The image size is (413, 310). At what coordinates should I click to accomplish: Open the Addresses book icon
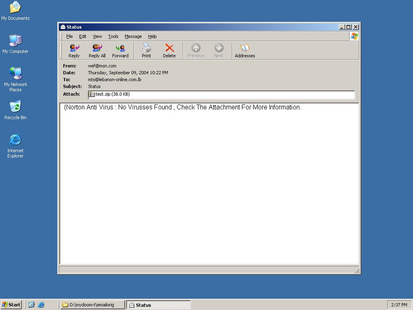click(245, 51)
